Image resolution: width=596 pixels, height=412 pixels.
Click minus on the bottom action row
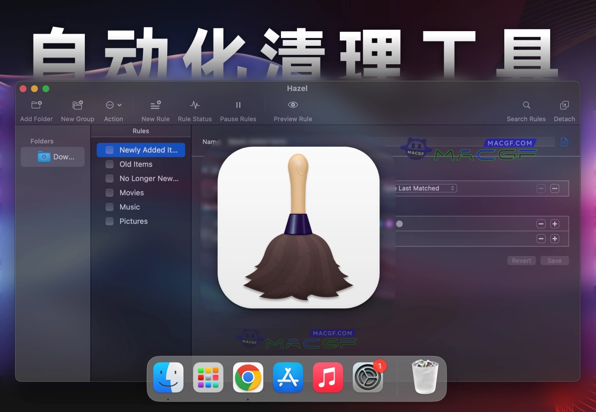(541, 239)
